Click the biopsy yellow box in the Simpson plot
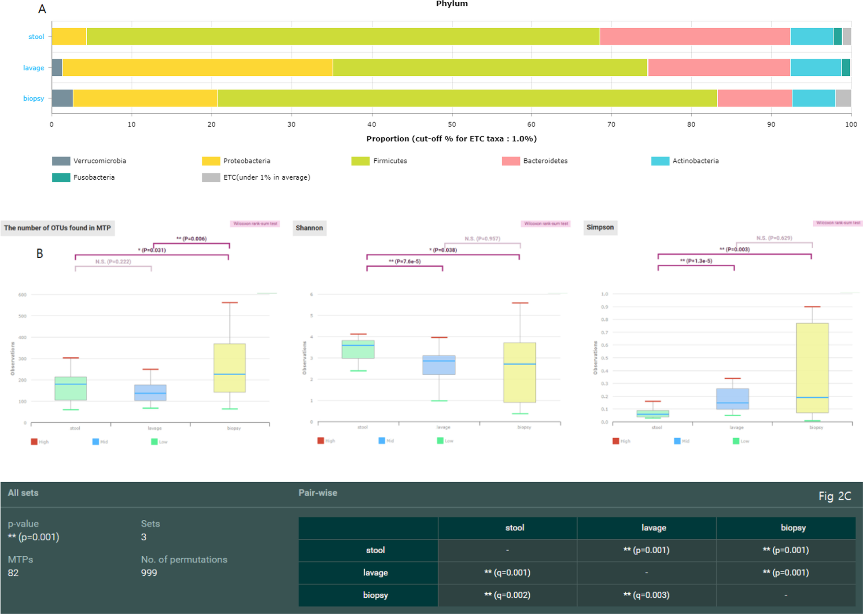Screen dimensions: 863x614 (812, 368)
